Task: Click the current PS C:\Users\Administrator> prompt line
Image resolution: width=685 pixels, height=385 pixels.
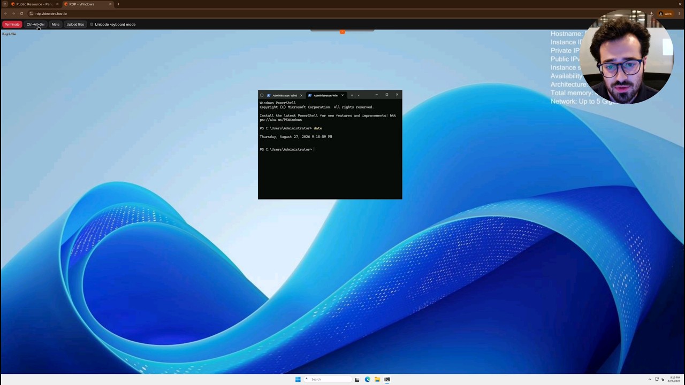Action: point(286,149)
